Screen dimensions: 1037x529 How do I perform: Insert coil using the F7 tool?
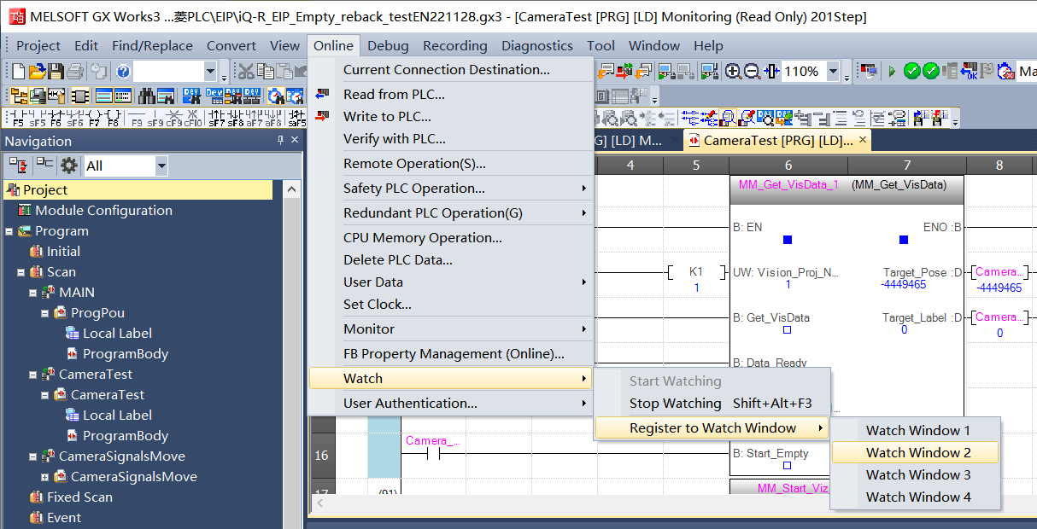point(93,118)
